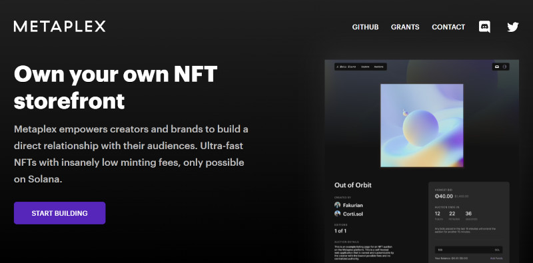Open the GRANTS menu link

405,27
